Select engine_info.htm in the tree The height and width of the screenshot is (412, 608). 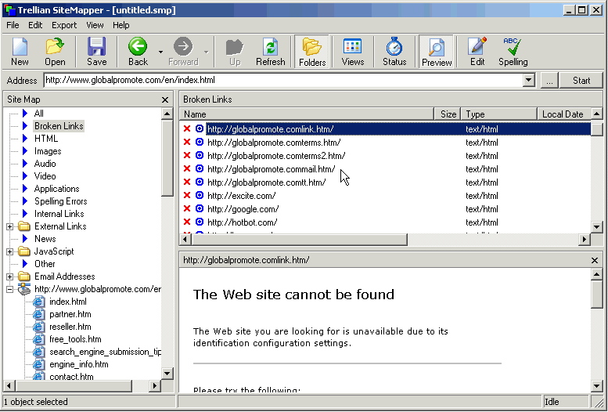click(79, 364)
